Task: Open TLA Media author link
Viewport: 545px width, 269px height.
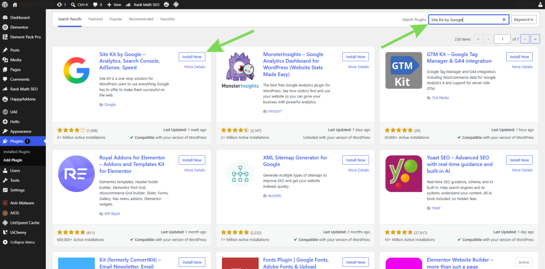Action: [440, 98]
